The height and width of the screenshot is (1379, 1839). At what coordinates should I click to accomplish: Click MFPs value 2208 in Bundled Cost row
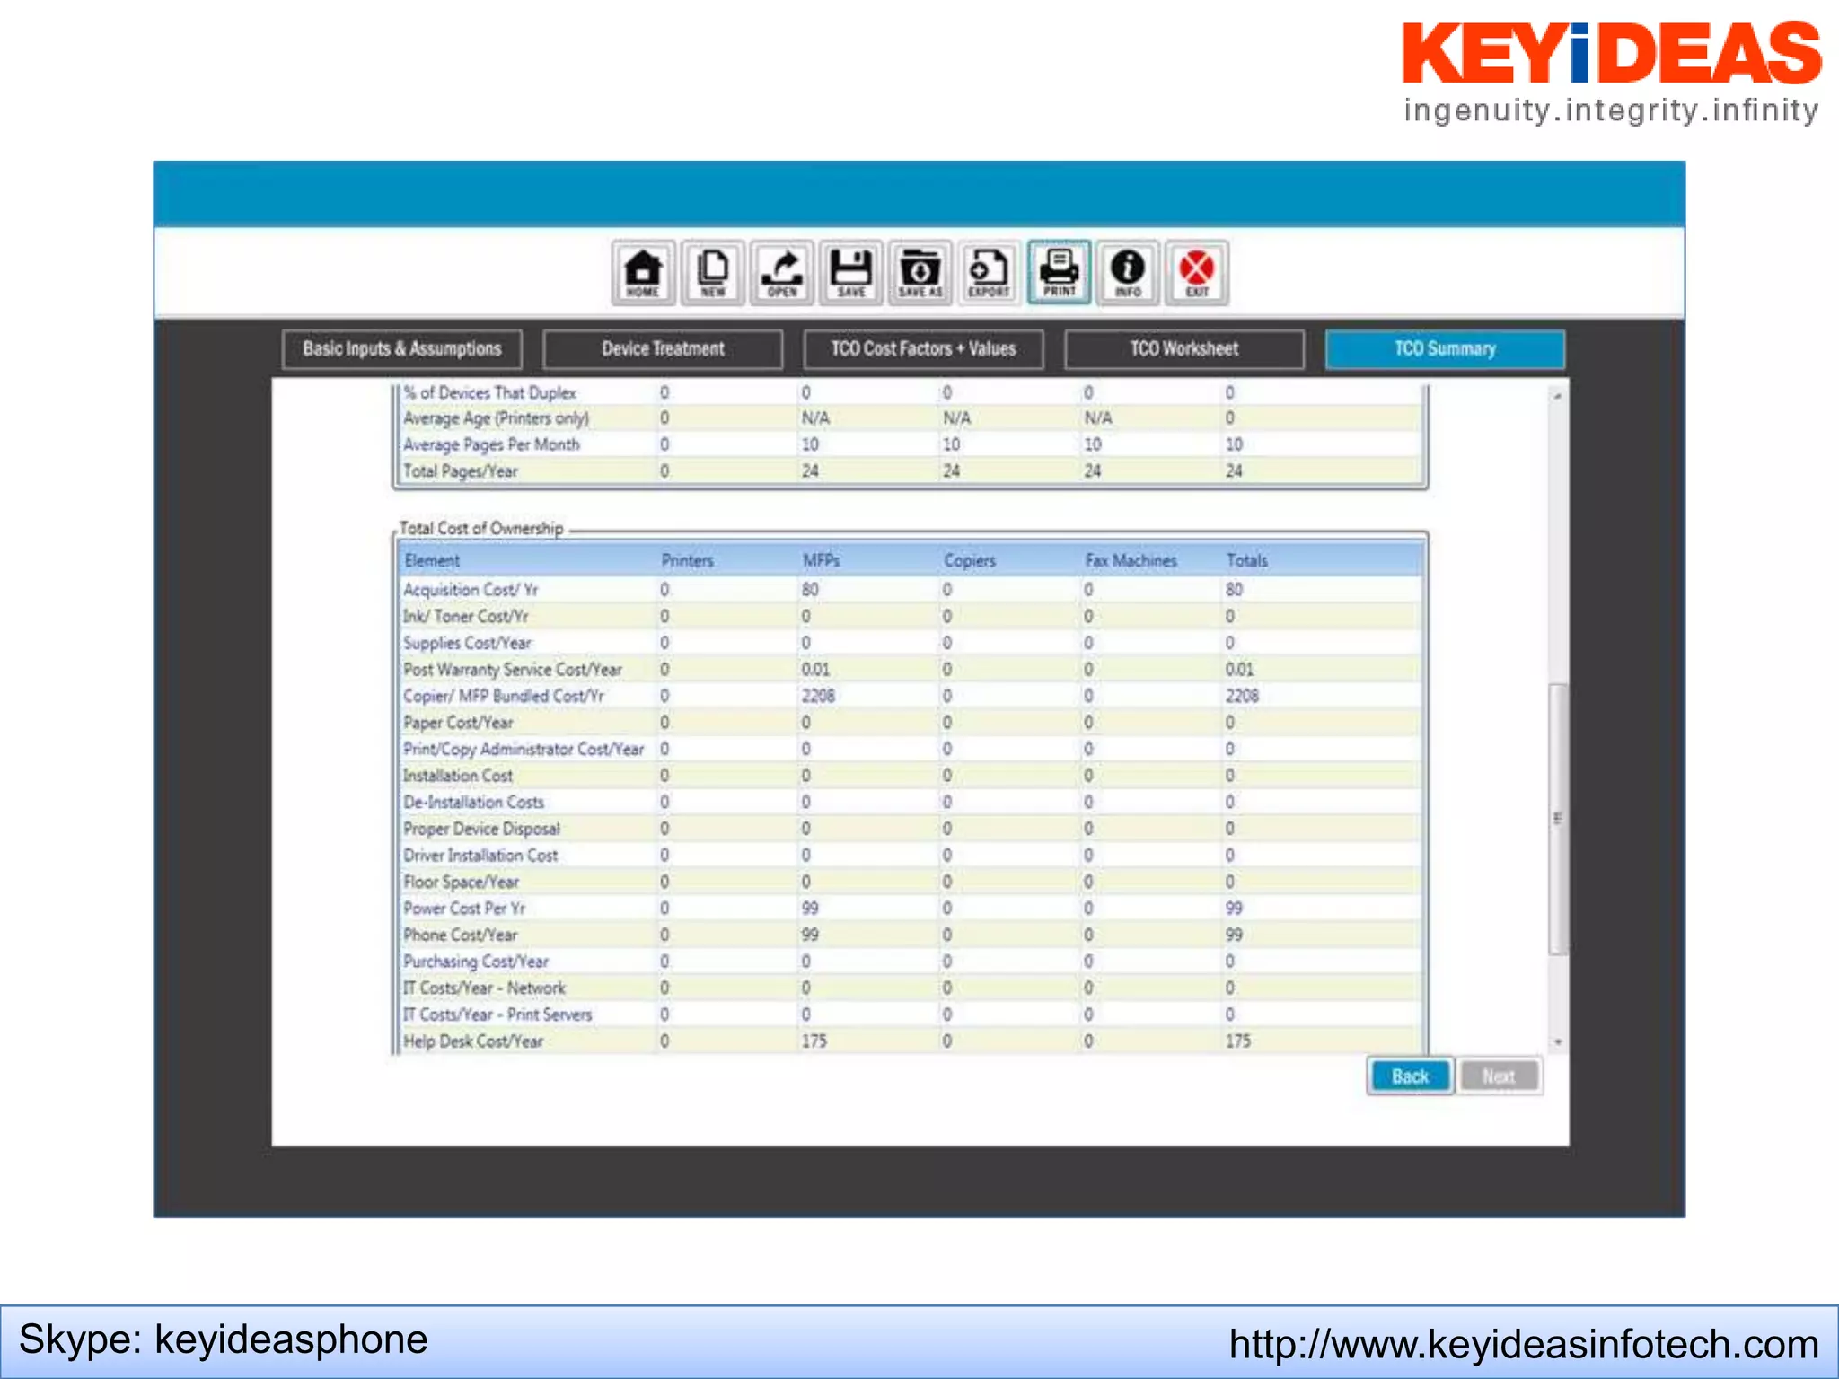pos(818,696)
